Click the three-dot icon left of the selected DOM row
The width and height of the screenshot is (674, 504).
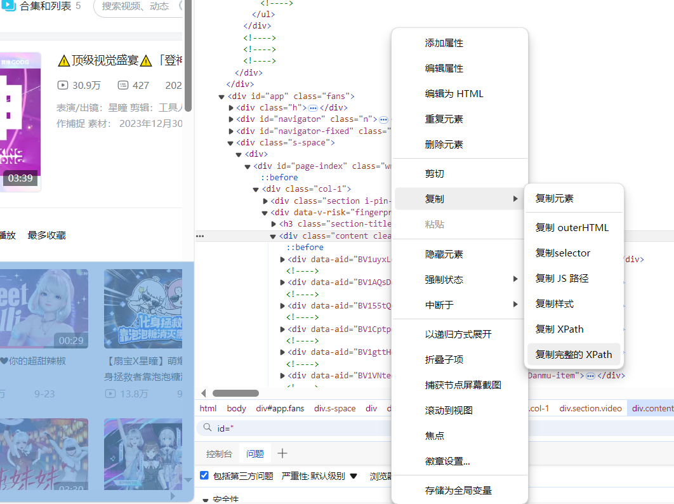pyautogui.click(x=200, y=235)
